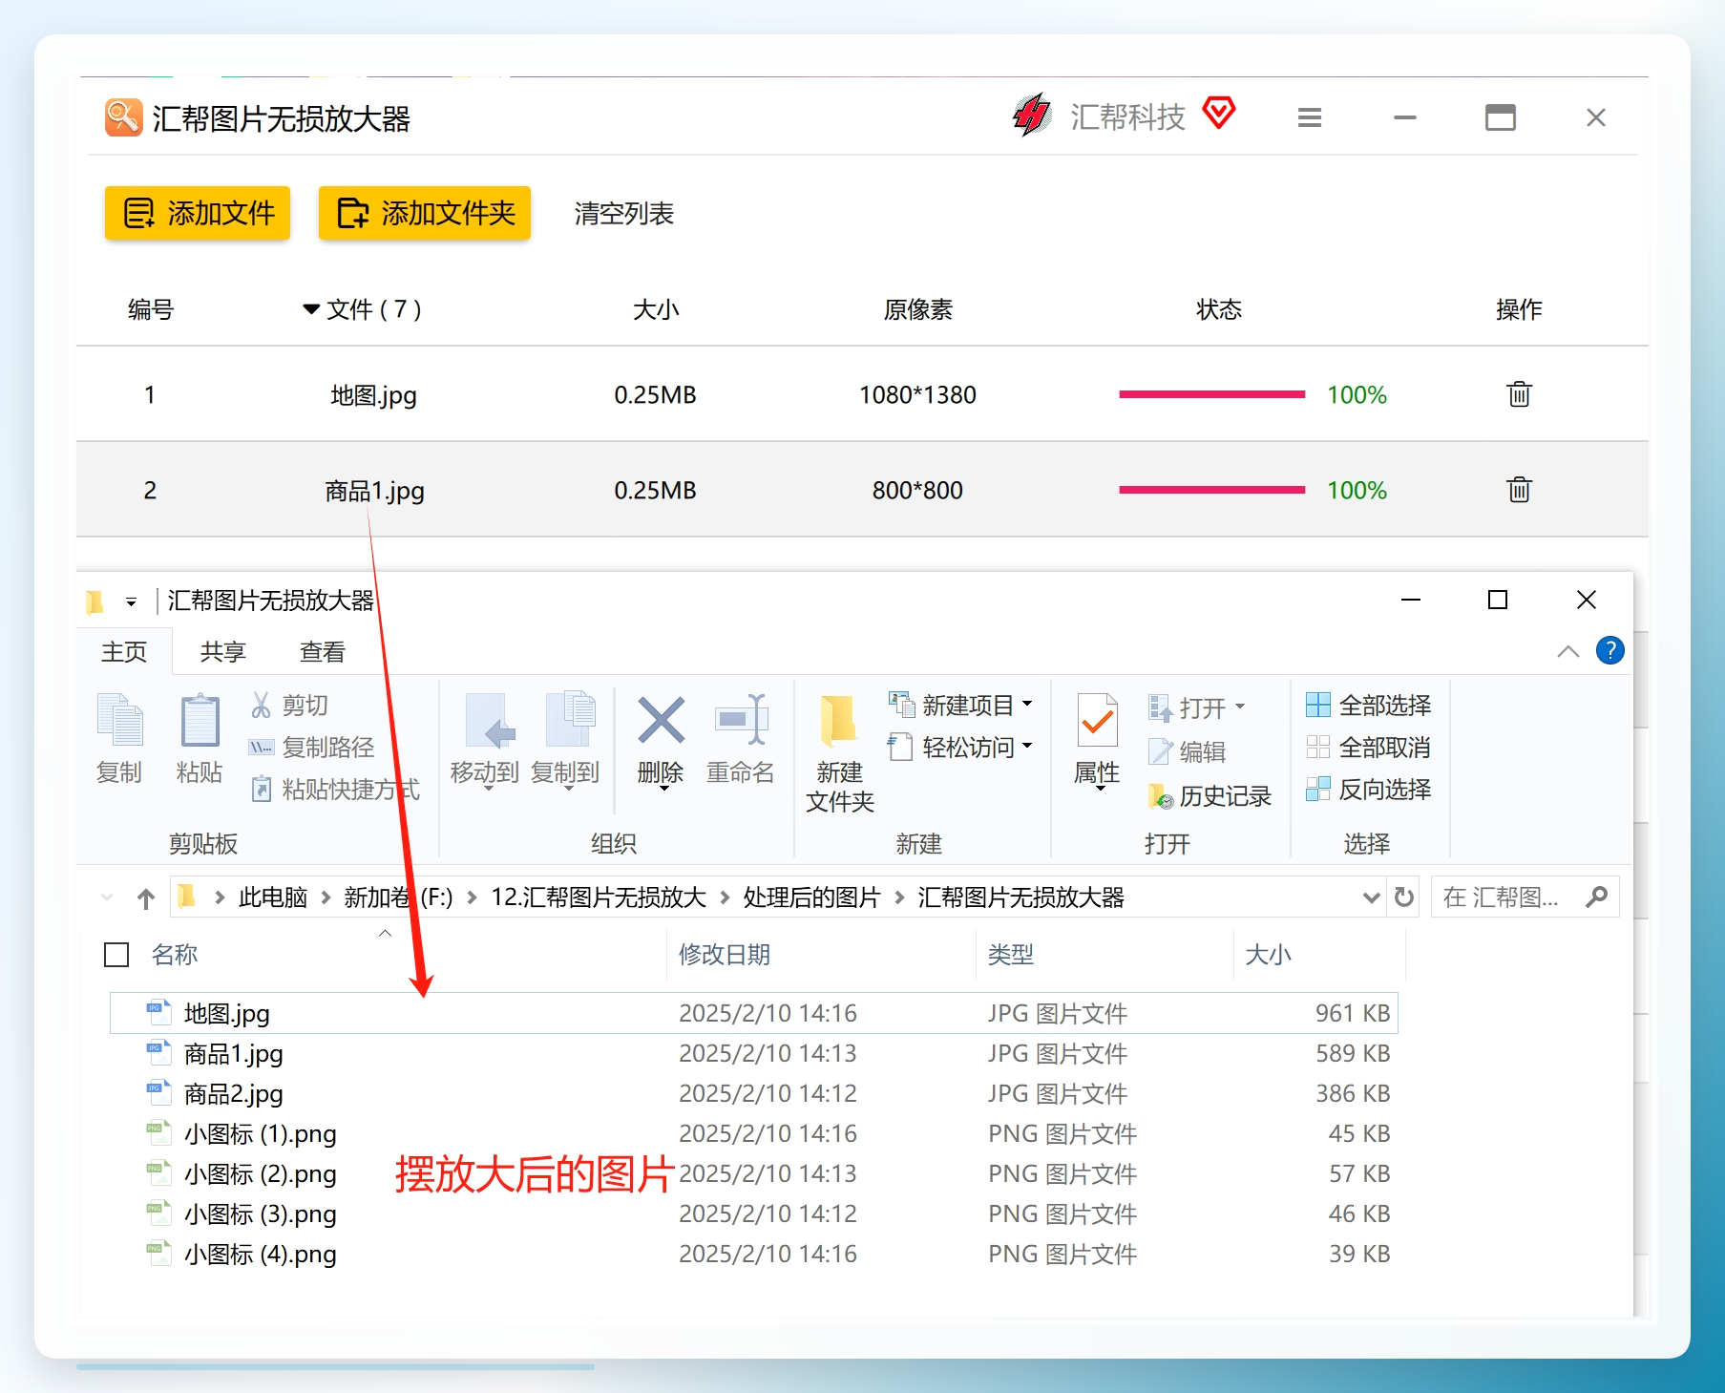Click 此电脑 in the address path
This screenshot has width=1725, height=1393.
point(273,897)
